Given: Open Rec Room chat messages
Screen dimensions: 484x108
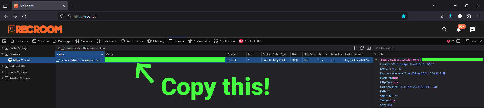Looking at the screenshot, I should point(473,29).
